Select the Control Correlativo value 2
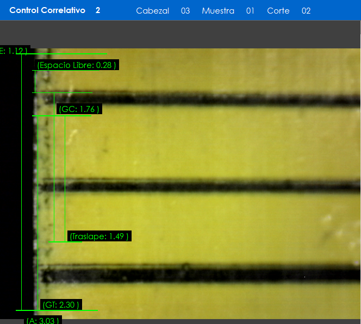 coord(98,10)
